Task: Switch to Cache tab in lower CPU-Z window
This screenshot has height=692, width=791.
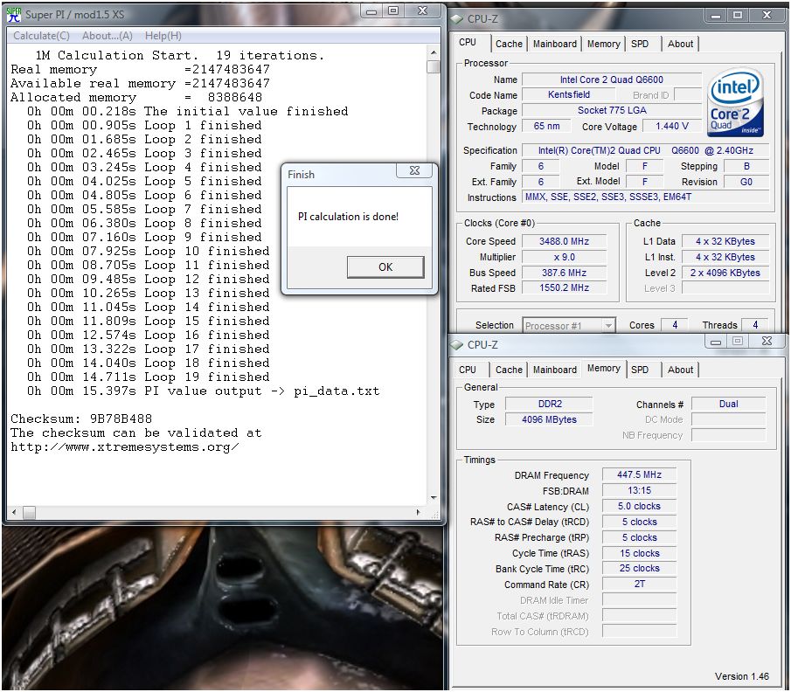Action: tap(509, 370)
